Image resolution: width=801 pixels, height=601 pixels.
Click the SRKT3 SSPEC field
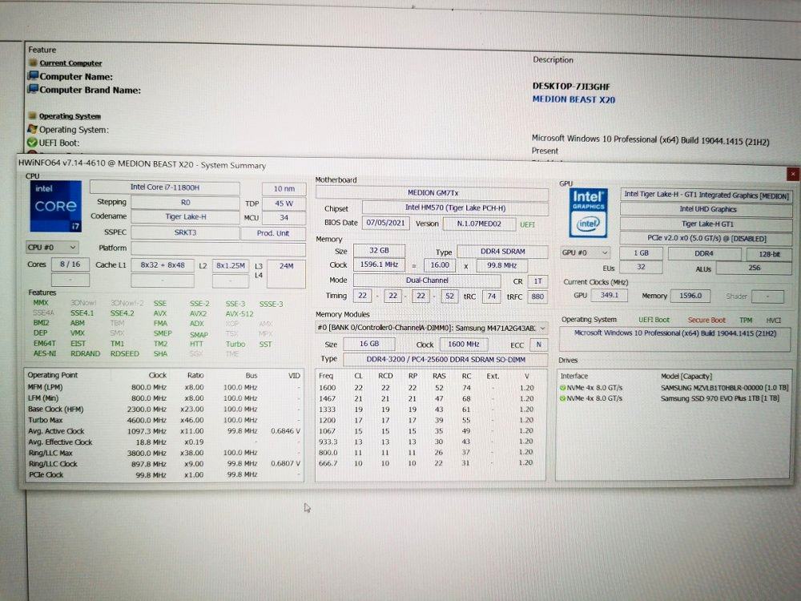click(185, 232)
